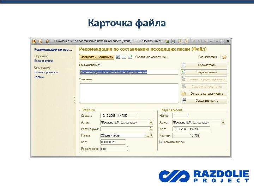Save the file card with floppy icon

[118, 57]
